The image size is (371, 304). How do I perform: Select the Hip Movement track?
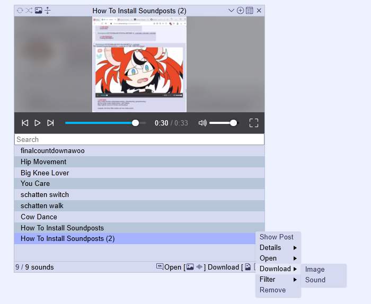[x=139, y=162]
